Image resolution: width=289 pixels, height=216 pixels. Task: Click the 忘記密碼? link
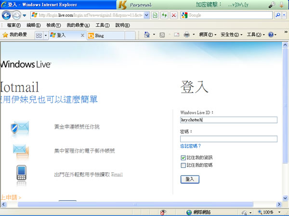click(x=191, y=146)
